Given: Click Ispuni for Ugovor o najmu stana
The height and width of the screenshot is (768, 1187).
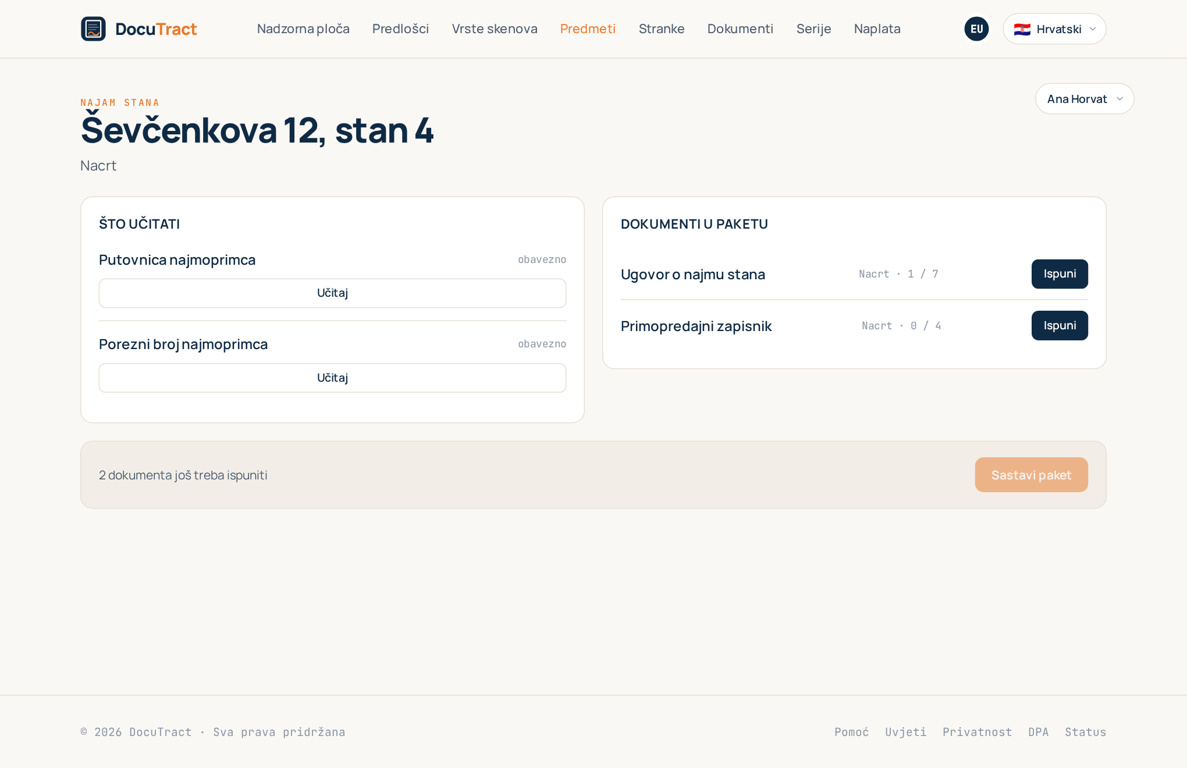Looking at the screenshot, I should tap(1060, 274).
